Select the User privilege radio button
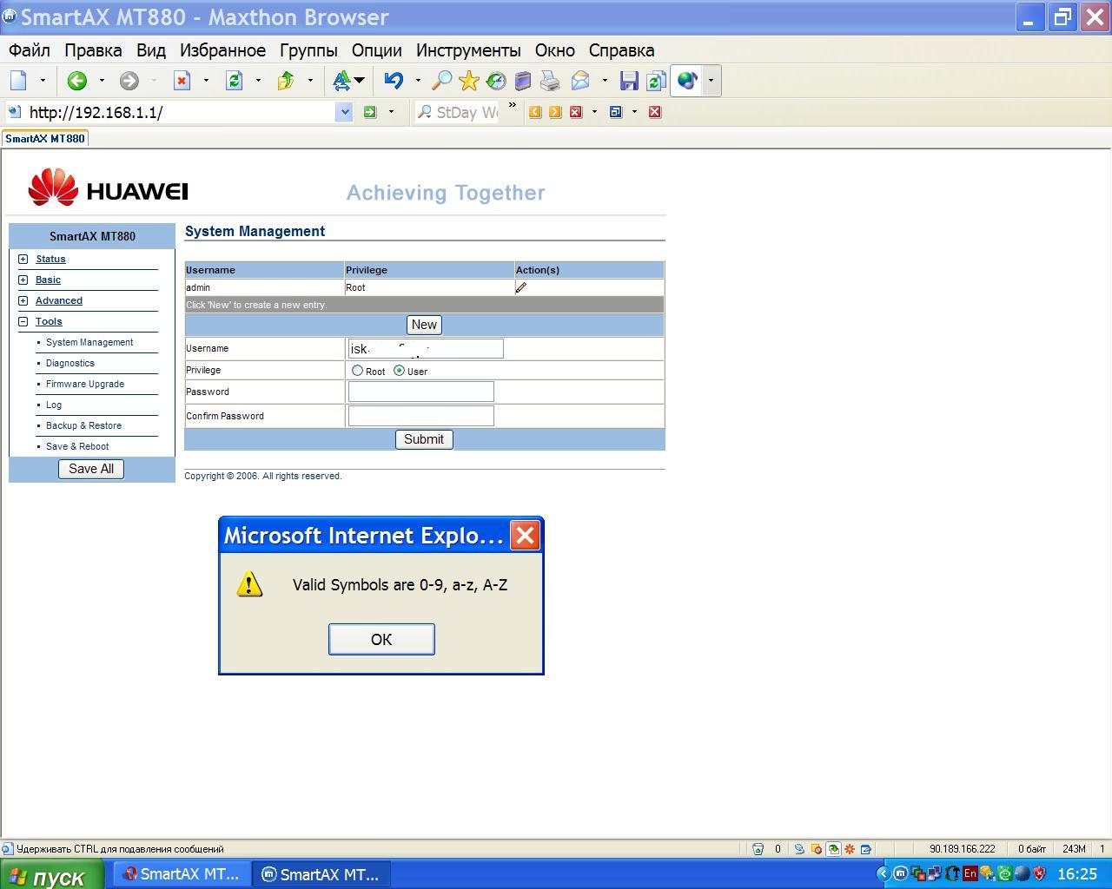 pyautogui.click(x=400, y=371)
